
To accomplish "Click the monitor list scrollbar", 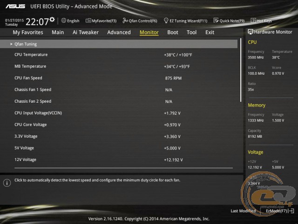I will [x=241, y=70].
